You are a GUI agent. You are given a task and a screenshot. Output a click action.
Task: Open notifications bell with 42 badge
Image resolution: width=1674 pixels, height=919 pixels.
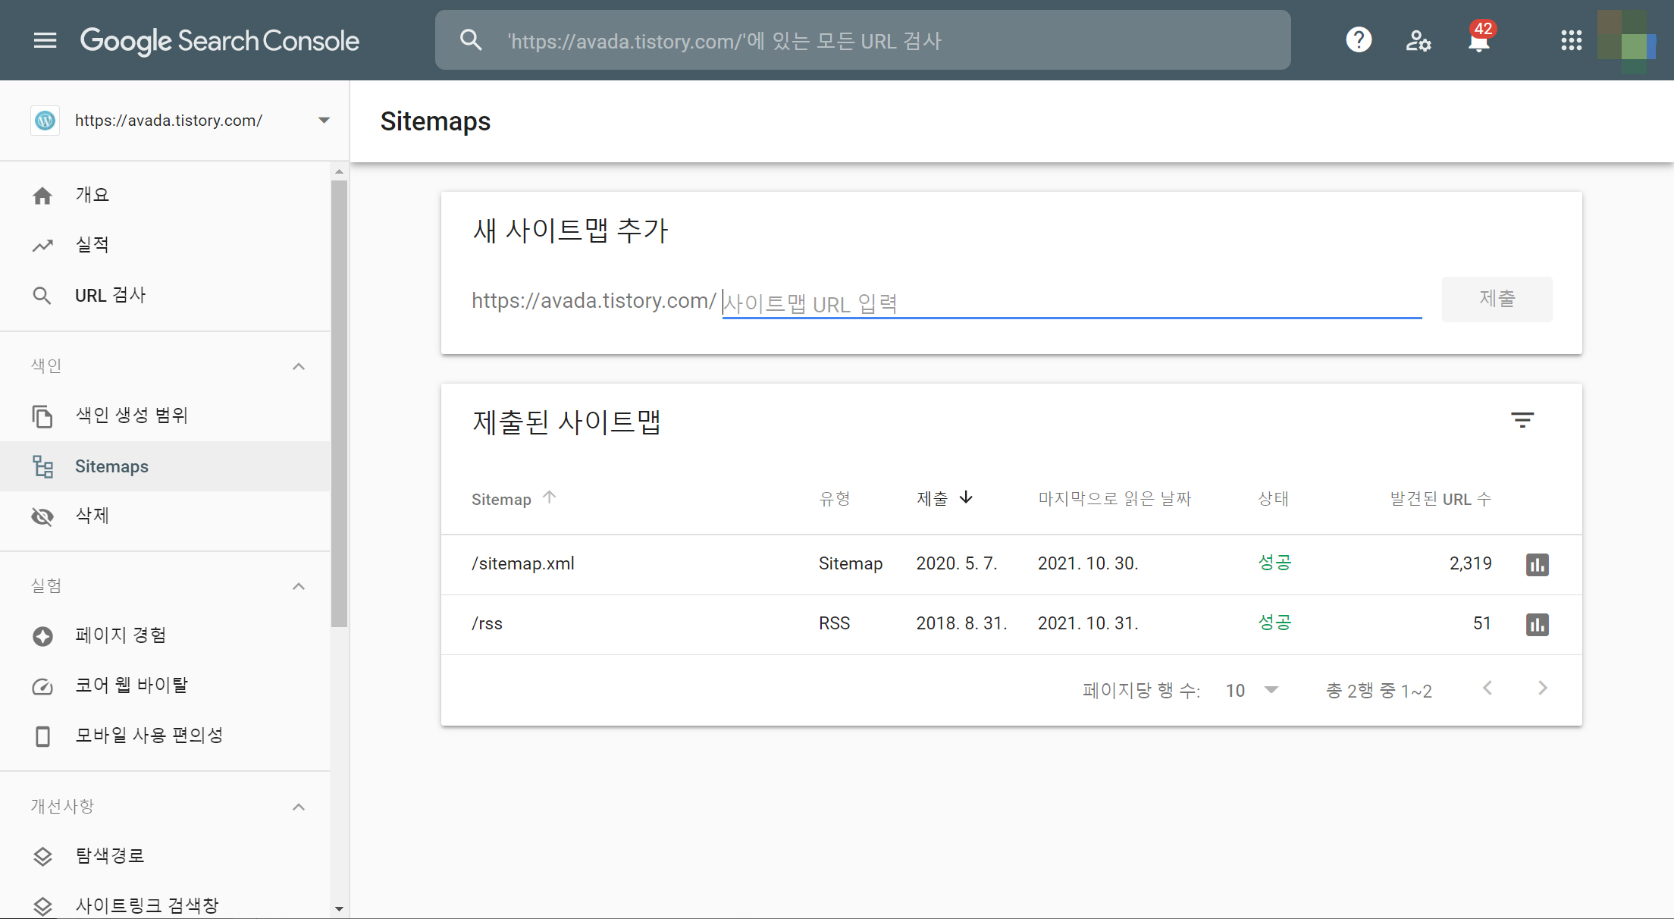click(x=1478, y=40)
